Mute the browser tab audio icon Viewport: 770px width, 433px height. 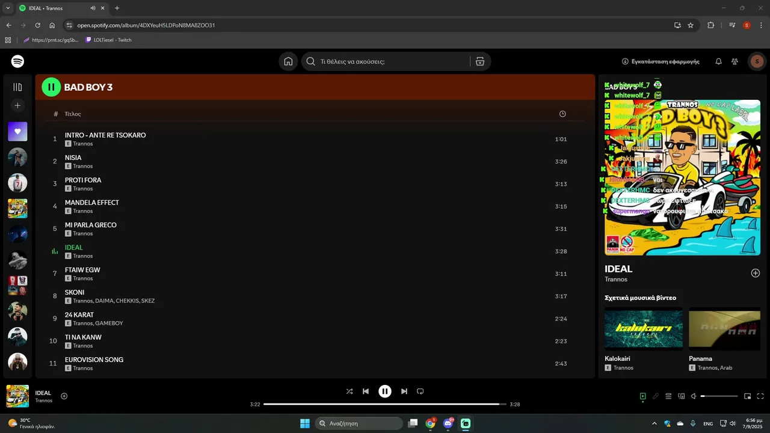pos(93,8)
